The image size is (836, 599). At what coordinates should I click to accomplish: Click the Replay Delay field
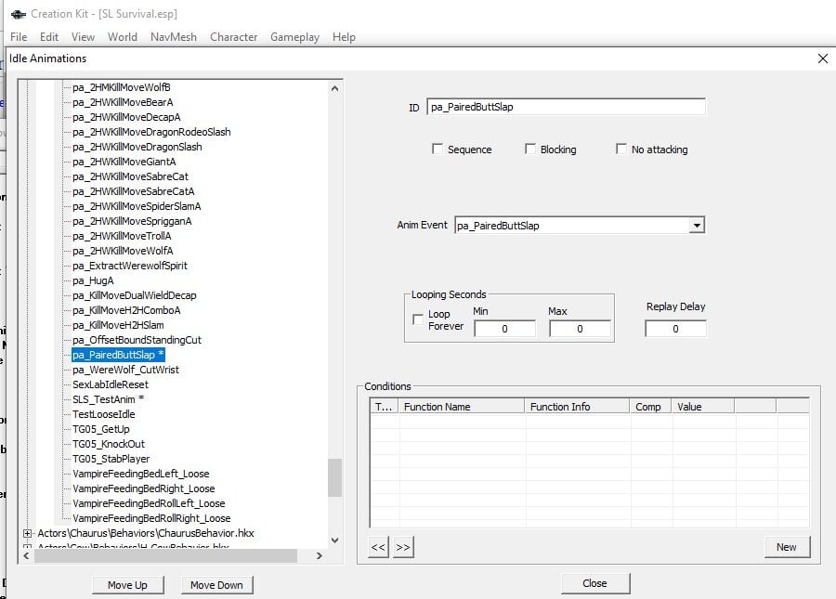[x=675, y=329]
